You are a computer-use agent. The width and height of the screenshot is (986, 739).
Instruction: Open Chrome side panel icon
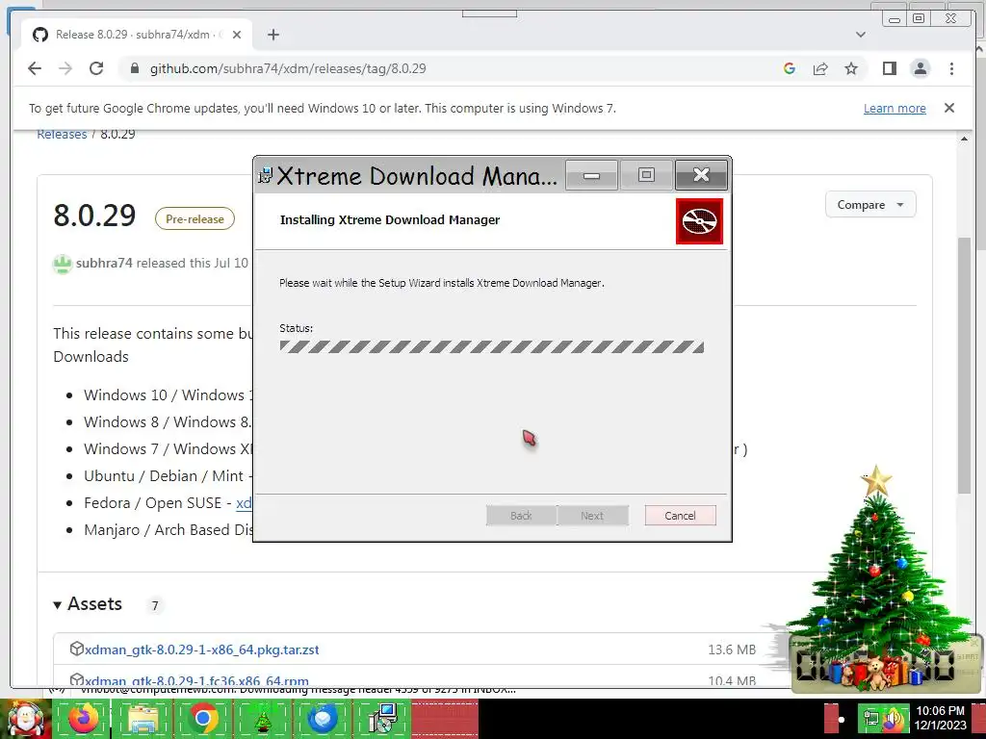889,68
